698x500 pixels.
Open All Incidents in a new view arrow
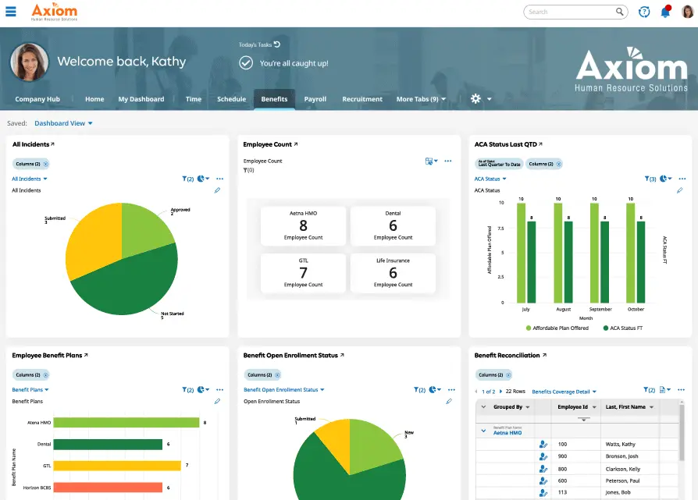(52, 144)
